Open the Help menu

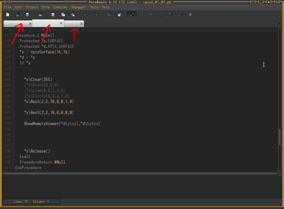coord(106,7)
